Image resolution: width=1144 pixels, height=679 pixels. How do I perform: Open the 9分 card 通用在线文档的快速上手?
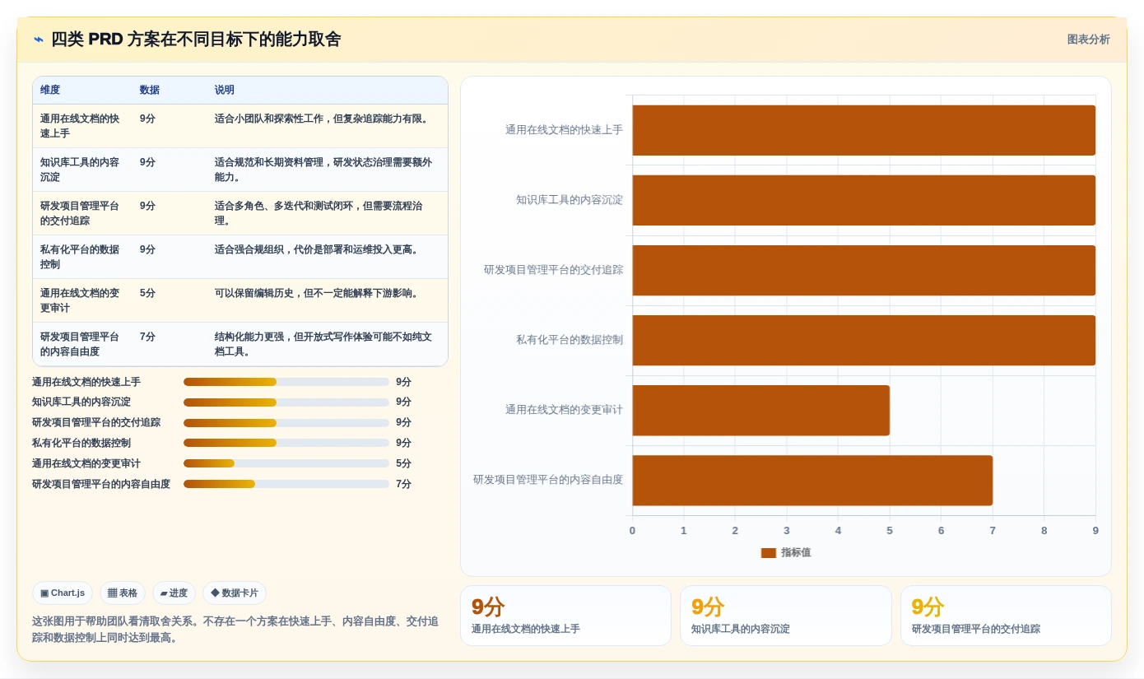pos(565,616)
